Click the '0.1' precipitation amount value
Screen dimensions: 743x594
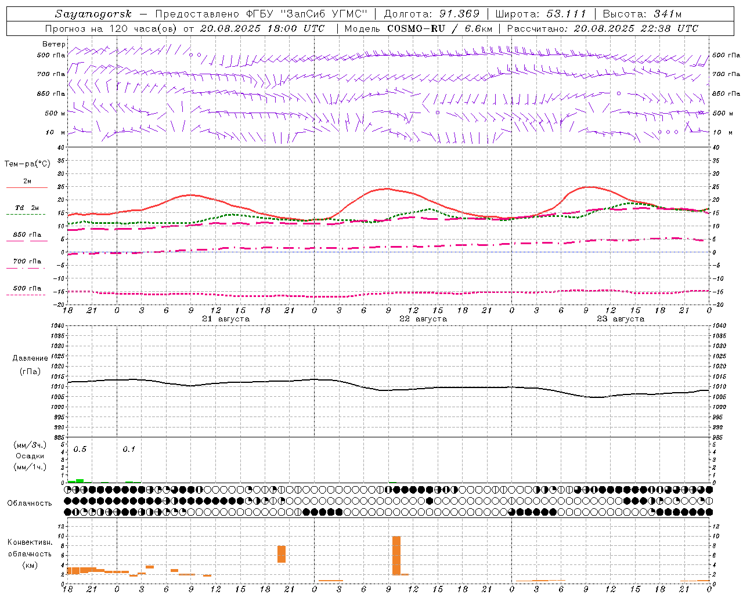click(129, 450)
